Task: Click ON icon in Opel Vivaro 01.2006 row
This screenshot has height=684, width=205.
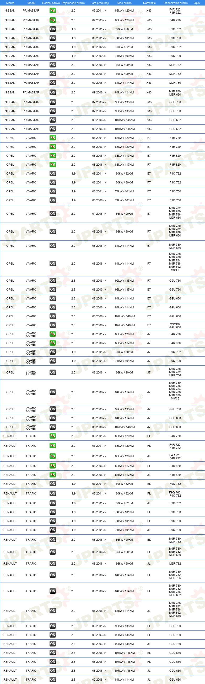Action: click(52, 213)
